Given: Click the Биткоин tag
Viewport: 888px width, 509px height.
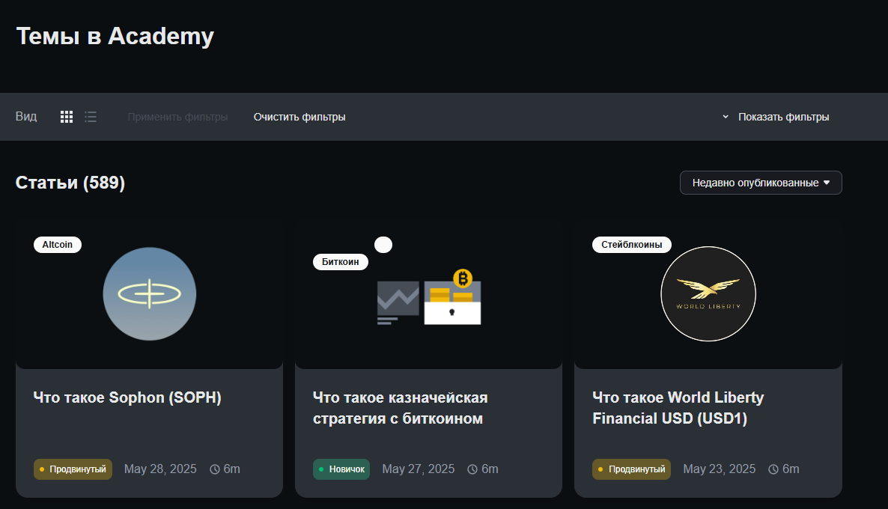Looking at the screenshot, I should tap(341, 261).
